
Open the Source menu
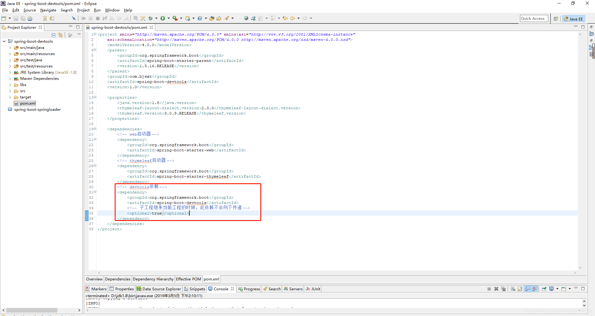click(30, 10)
